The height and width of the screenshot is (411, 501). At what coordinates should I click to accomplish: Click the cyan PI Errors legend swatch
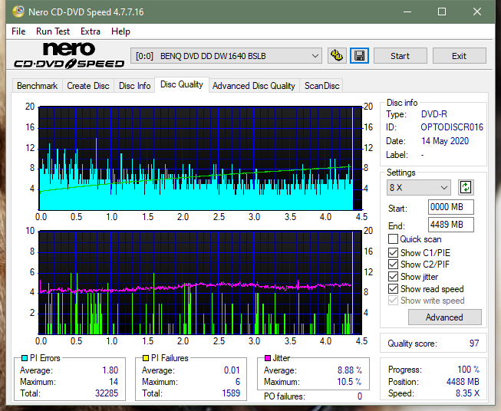click(x=25, y=358)
